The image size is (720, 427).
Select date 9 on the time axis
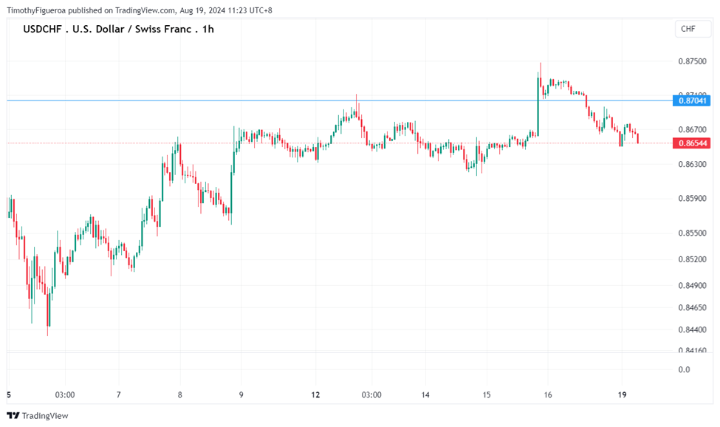(241, 395)
